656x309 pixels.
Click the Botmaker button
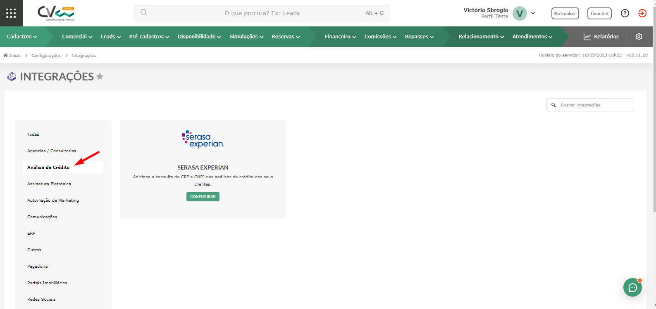pyautogui.click(x=565, y=14)
